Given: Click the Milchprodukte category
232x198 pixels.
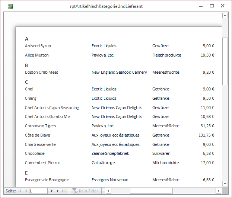Looking at the screenshot, I should pos(166,163).
